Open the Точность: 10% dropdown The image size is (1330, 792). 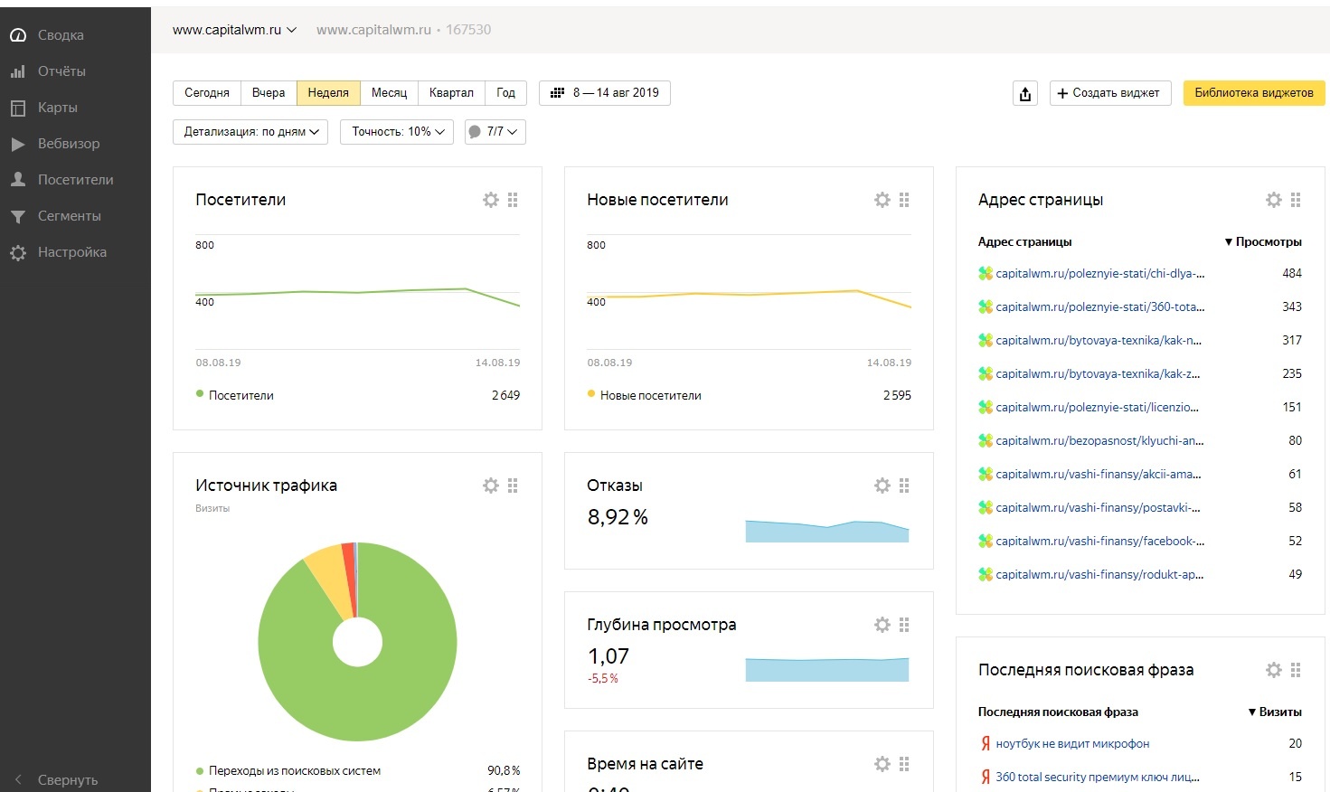click(397, 132)
